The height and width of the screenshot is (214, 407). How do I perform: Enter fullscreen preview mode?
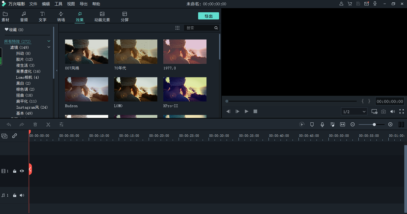(x=402, y=111)
